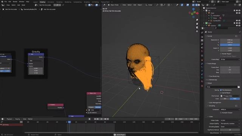Open the File Format FFmpeg Video dropdown
242x136 pixels.
tap(230, 96)
